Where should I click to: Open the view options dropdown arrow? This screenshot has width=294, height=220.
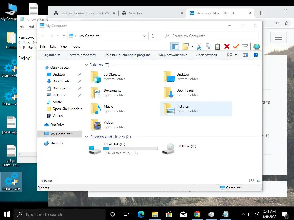point(236,55)
